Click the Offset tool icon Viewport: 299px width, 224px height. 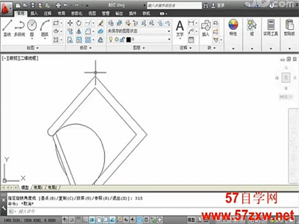101,40
